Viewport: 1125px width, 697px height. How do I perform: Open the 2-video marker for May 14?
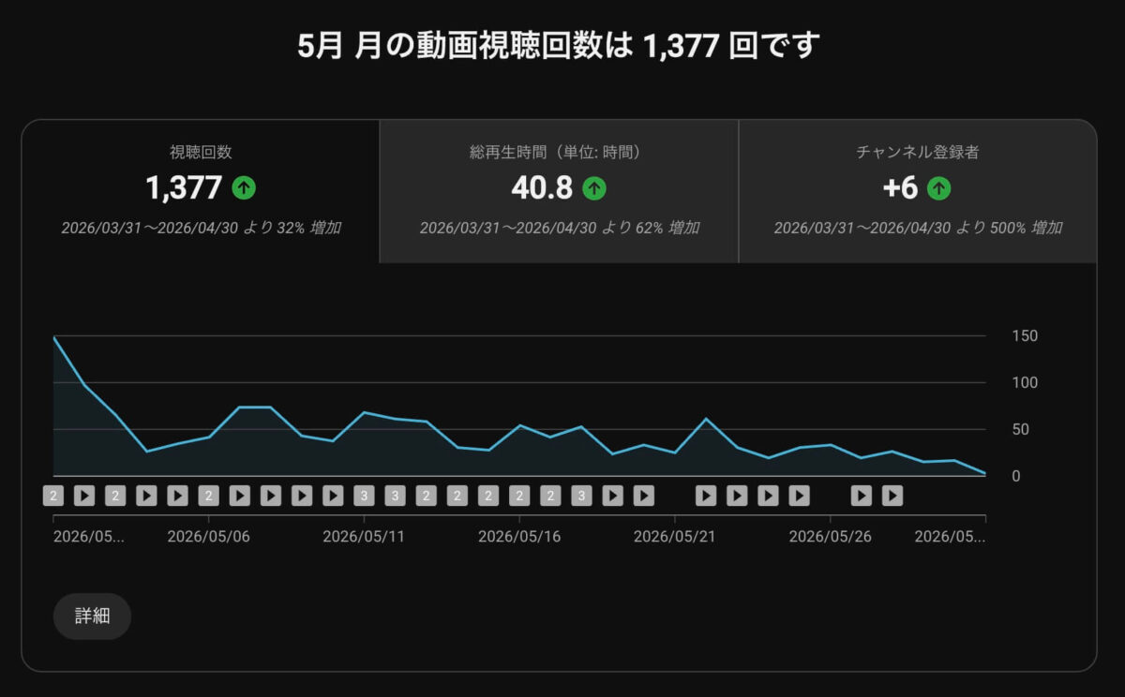pyautogui.click(x=457, y=496)
